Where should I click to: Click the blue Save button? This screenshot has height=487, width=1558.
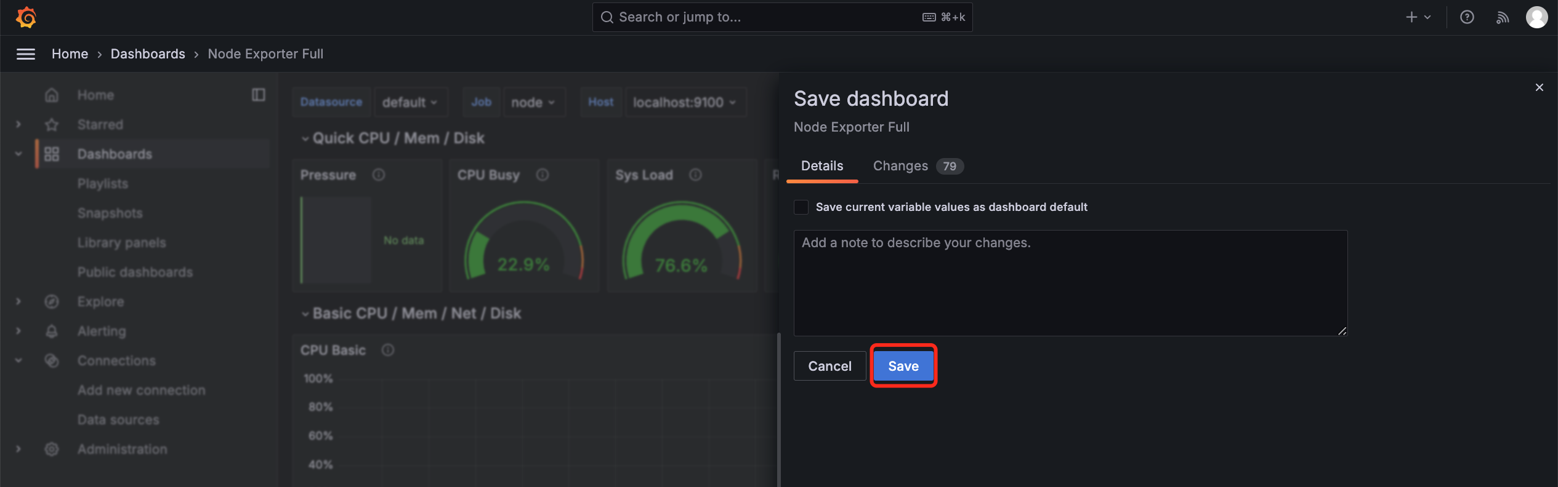[x=903, y=366]
